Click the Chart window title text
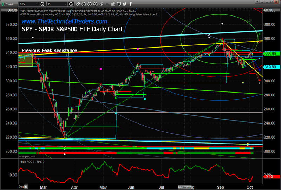The height and width of the screenshot is (190, 281). pyautogui.click(x=9, y=4)
